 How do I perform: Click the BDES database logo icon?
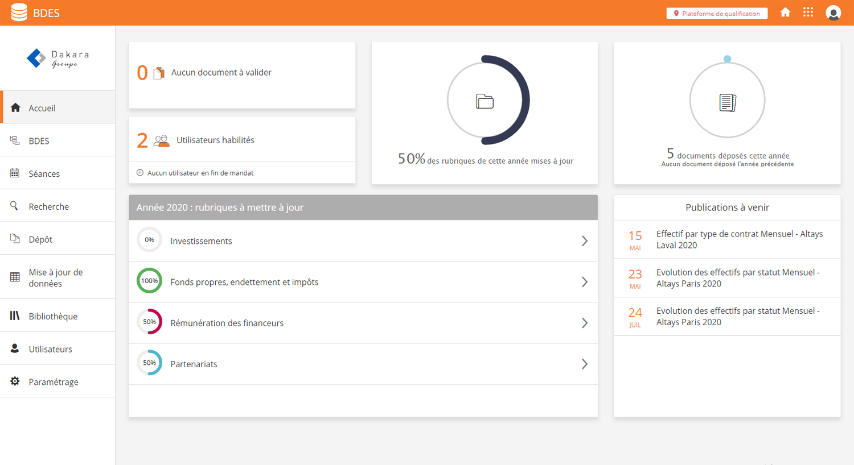point(19,13)
